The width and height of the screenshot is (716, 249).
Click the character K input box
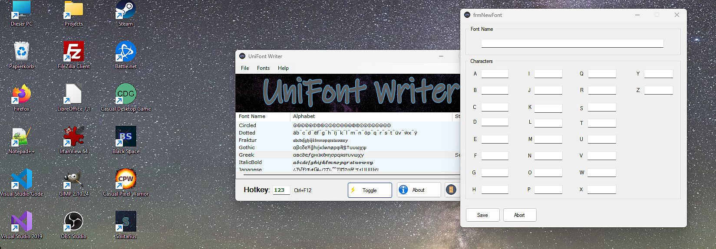point(548,108)
